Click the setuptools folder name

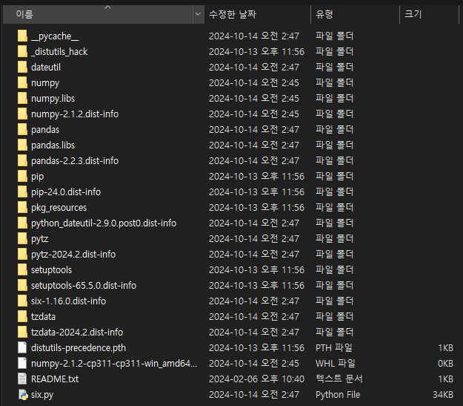[51, 270]
